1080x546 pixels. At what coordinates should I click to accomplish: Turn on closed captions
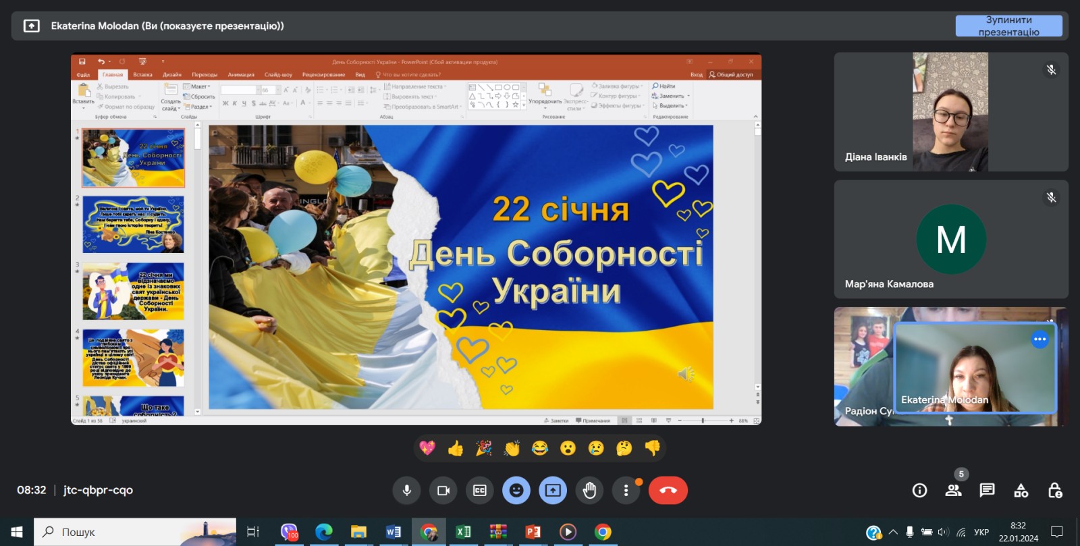[480, 491]
